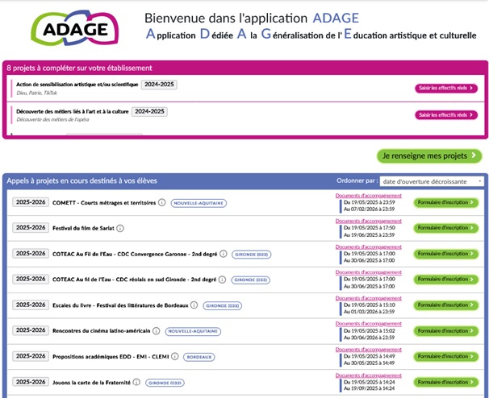Click NOUVELLE-AQUITAINE tag on COMETT row

(x=199, y=203)
